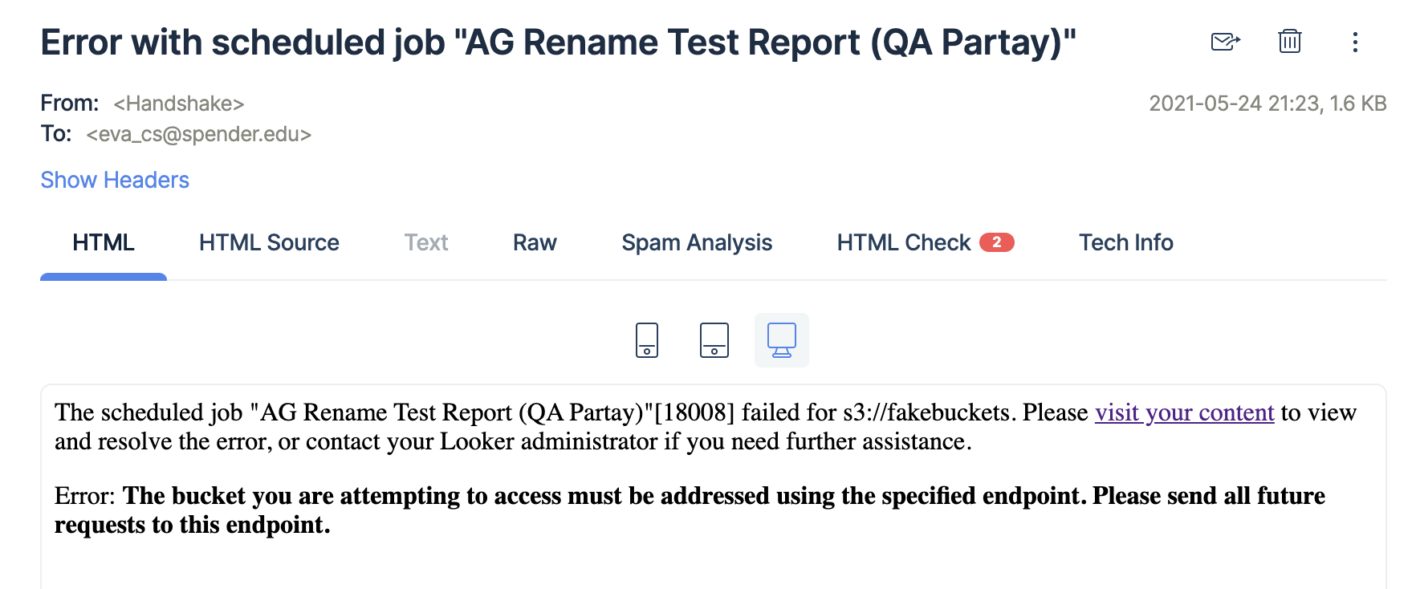Click the recipient eva_cs@spender.edu address
Image resolution: width=1416 pixels, height=589 pixels.
(198, 134)
